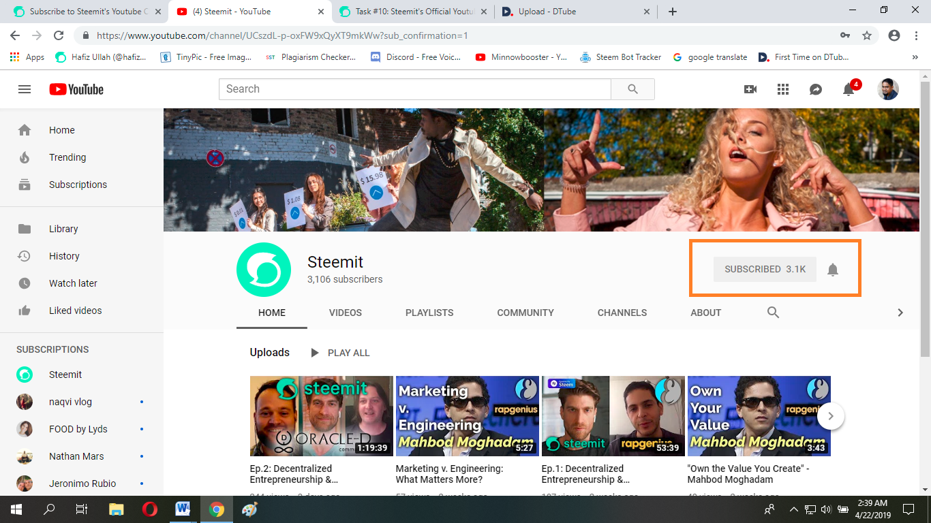Viewport: 931px width, 523px height.
Task: Open the Opera icon in the taskbar
Action: tap(150, 509)
